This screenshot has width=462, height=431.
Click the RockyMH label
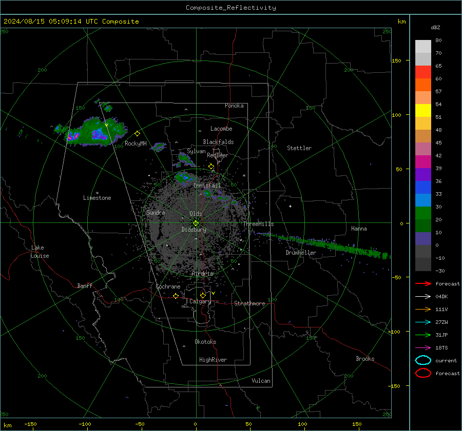tap(136, 143)
